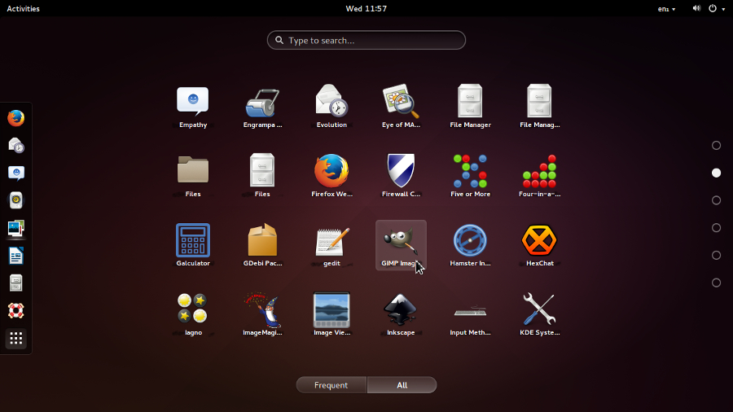
Task: Open gedit text editor
Action: pyautogui.click(x=331, y=245)
